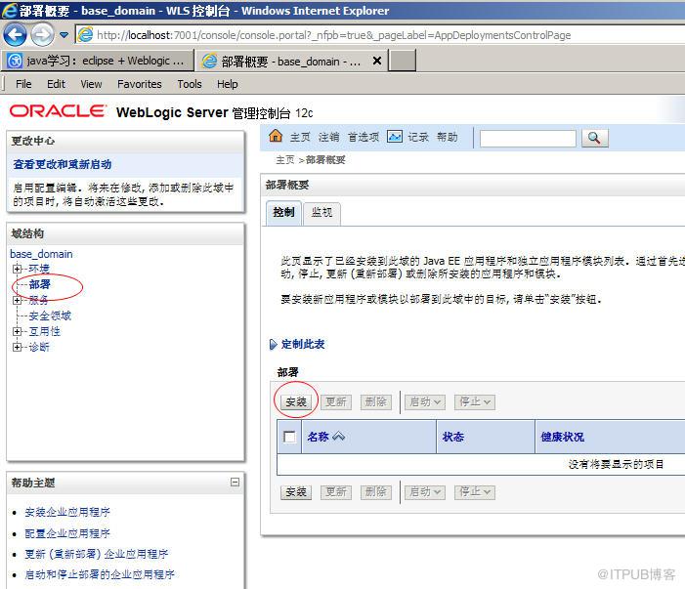Viewport: 685px width, 589px height.
Task: Click the 注销 logout link
Action: (x=328, y=137)
